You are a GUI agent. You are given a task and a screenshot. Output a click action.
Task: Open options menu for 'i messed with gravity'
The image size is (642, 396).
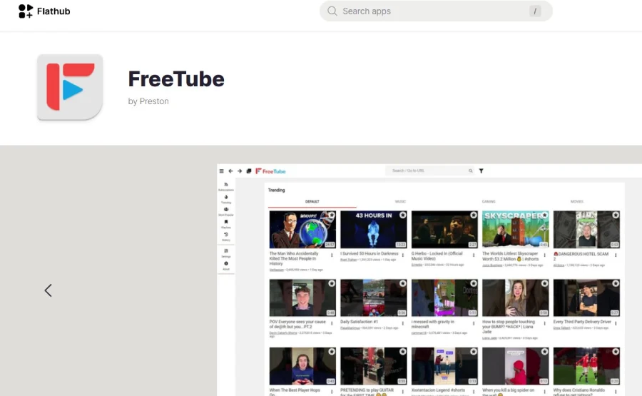(x=474, y=323)
